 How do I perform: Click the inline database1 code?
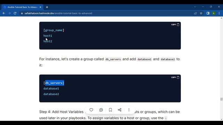pyautogui.click(x=144, y=59)
